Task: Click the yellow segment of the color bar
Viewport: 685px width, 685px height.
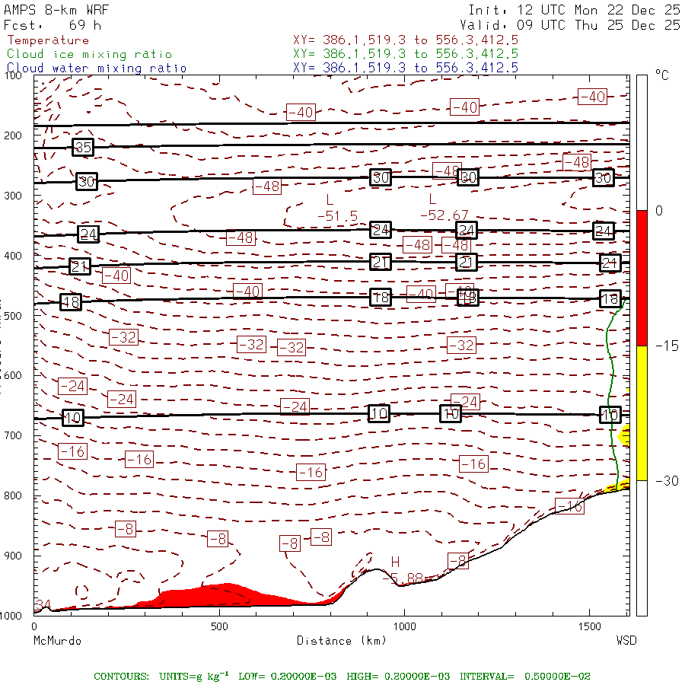Action: pos(642,413)
